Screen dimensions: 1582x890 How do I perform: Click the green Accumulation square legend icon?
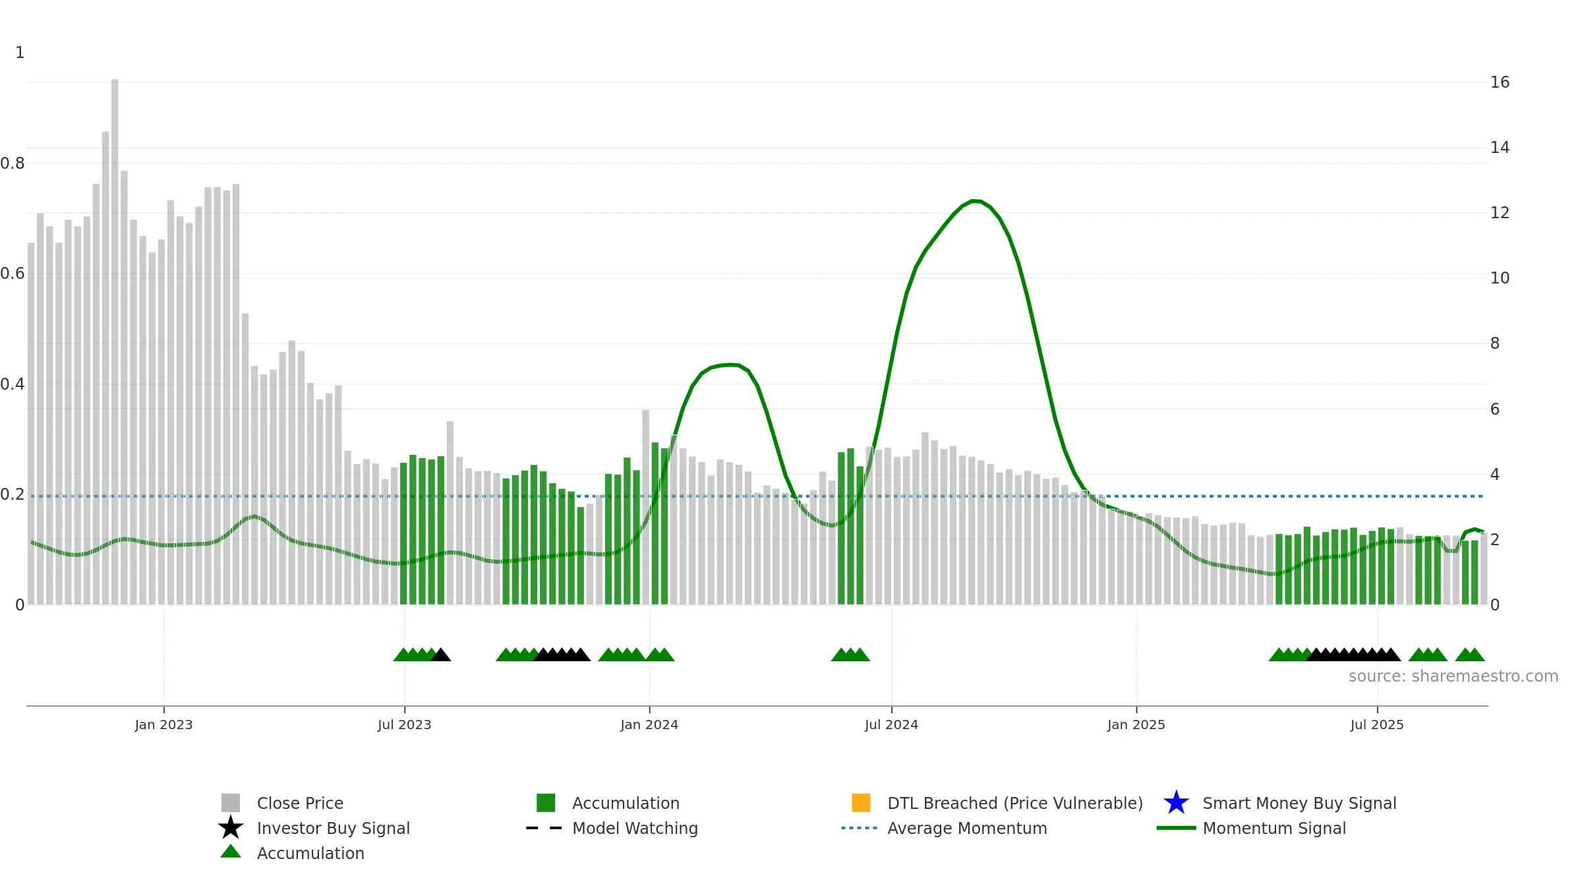click(x=546, y=802)
